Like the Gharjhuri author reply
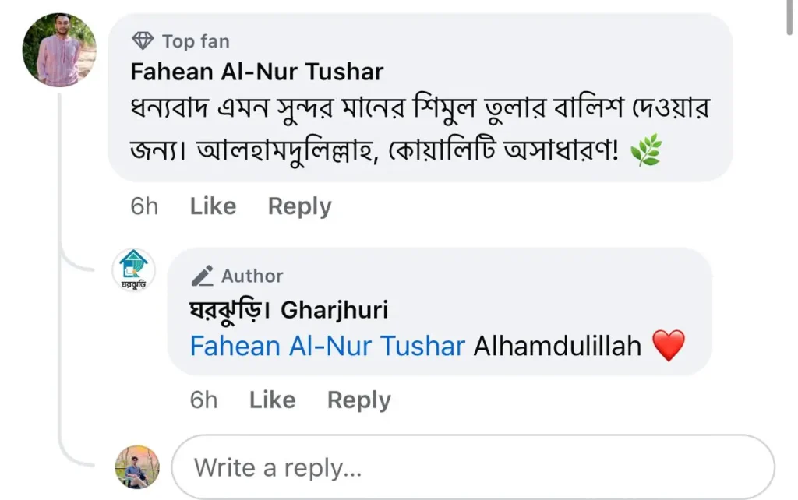The image size is (798, 500). tap(272, 400)
